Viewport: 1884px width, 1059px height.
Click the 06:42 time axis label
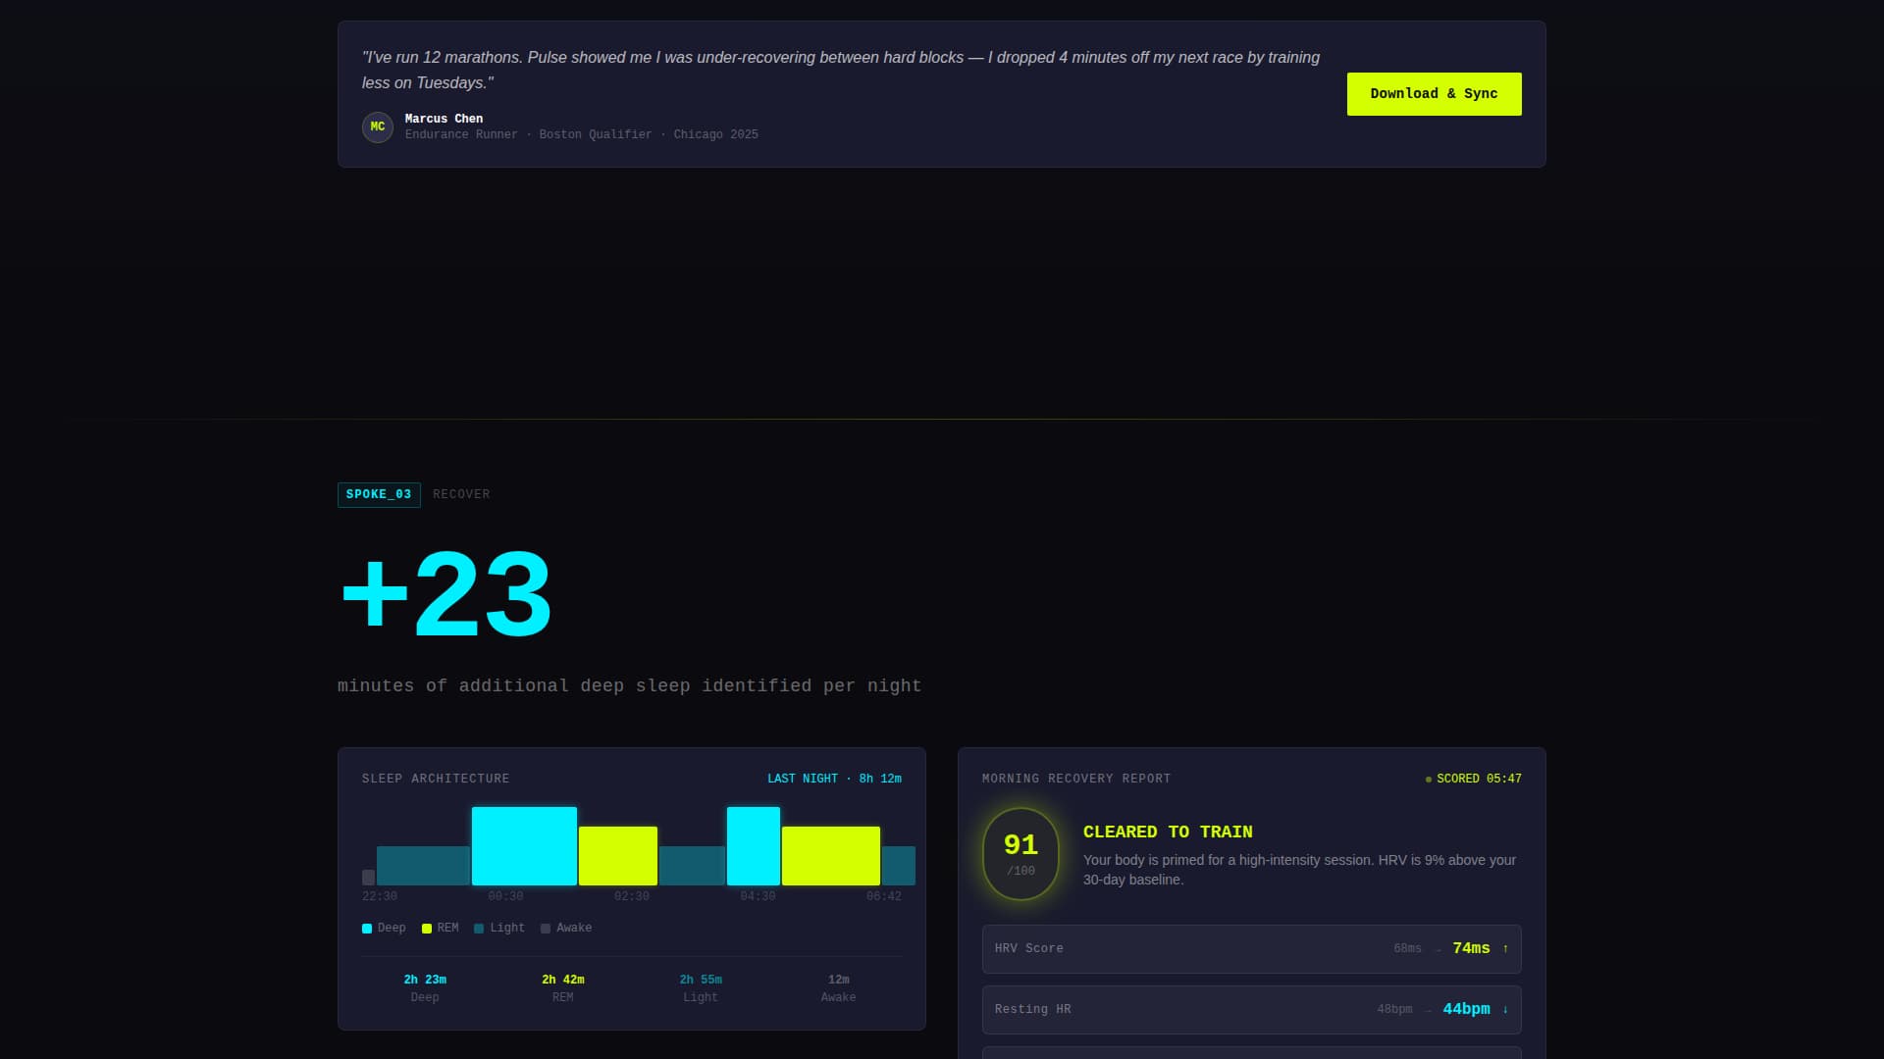[x=884, y=897]
